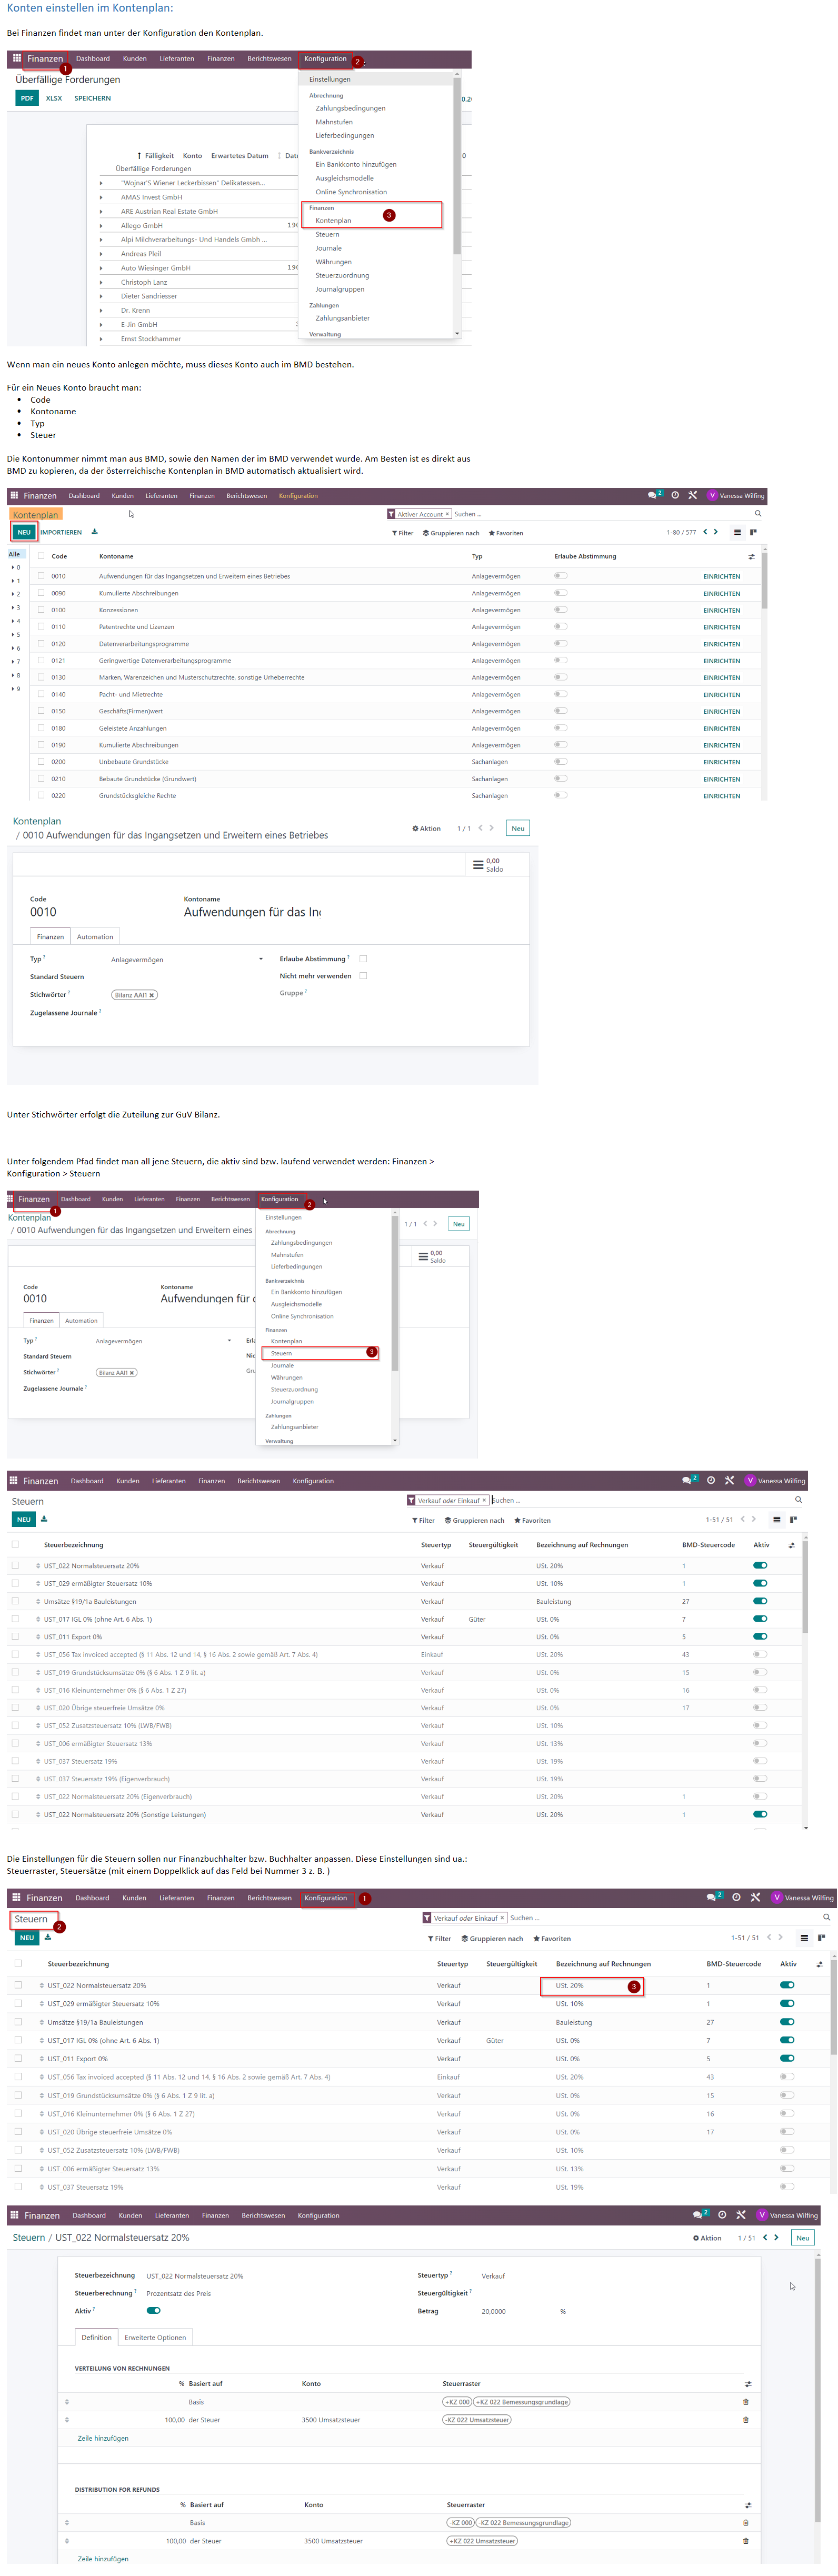Click the NEU button in Kontenplan

pyautogui.click(x=24, y=532)
